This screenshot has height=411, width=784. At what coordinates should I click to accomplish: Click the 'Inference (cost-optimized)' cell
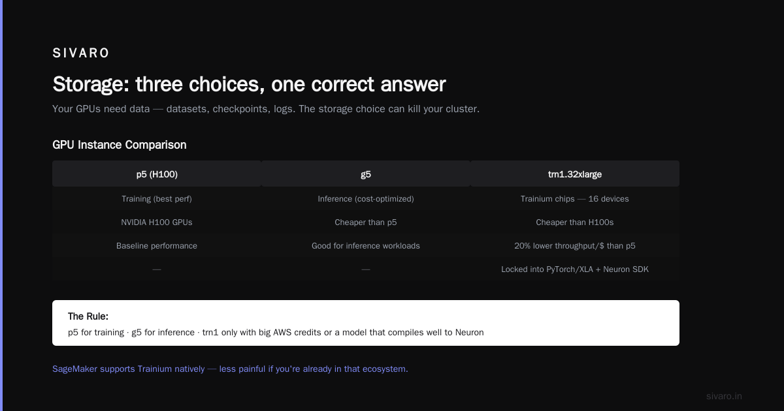tap(366, 198)
